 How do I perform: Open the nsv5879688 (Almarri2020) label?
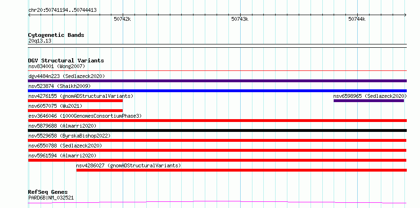click(x=62, y=126)
